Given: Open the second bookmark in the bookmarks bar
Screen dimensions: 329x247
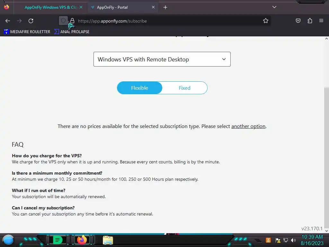Looking at the screenshot, I should tap(72, 32).
